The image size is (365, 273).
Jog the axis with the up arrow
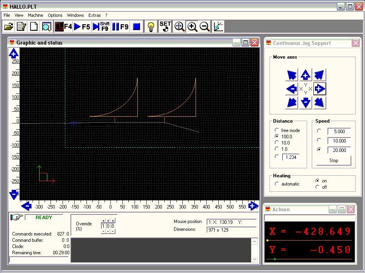coord(306,75)
